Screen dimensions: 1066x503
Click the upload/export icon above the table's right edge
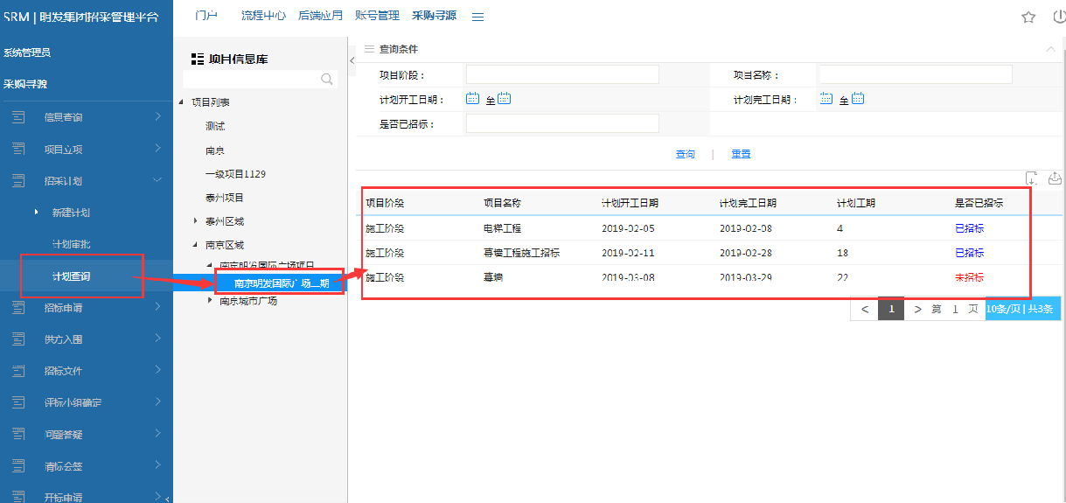(1055, 178)
